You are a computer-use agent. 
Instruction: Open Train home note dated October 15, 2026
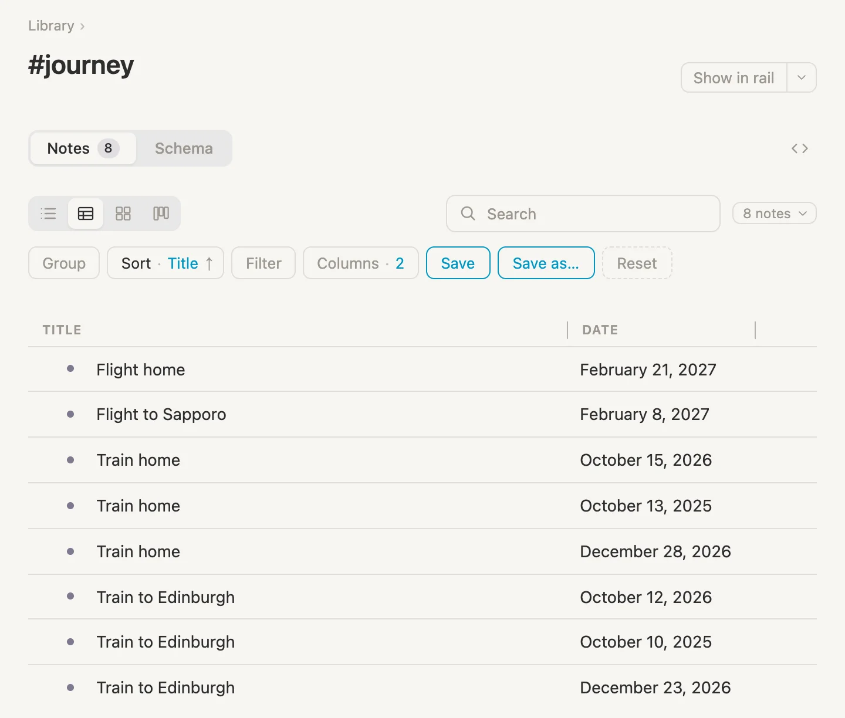138,460
